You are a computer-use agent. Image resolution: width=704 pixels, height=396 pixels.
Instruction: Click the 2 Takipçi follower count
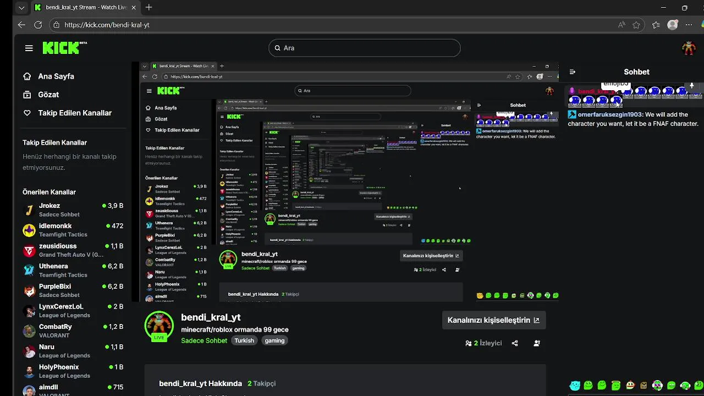pyautogui.click(x=261, y=383)
